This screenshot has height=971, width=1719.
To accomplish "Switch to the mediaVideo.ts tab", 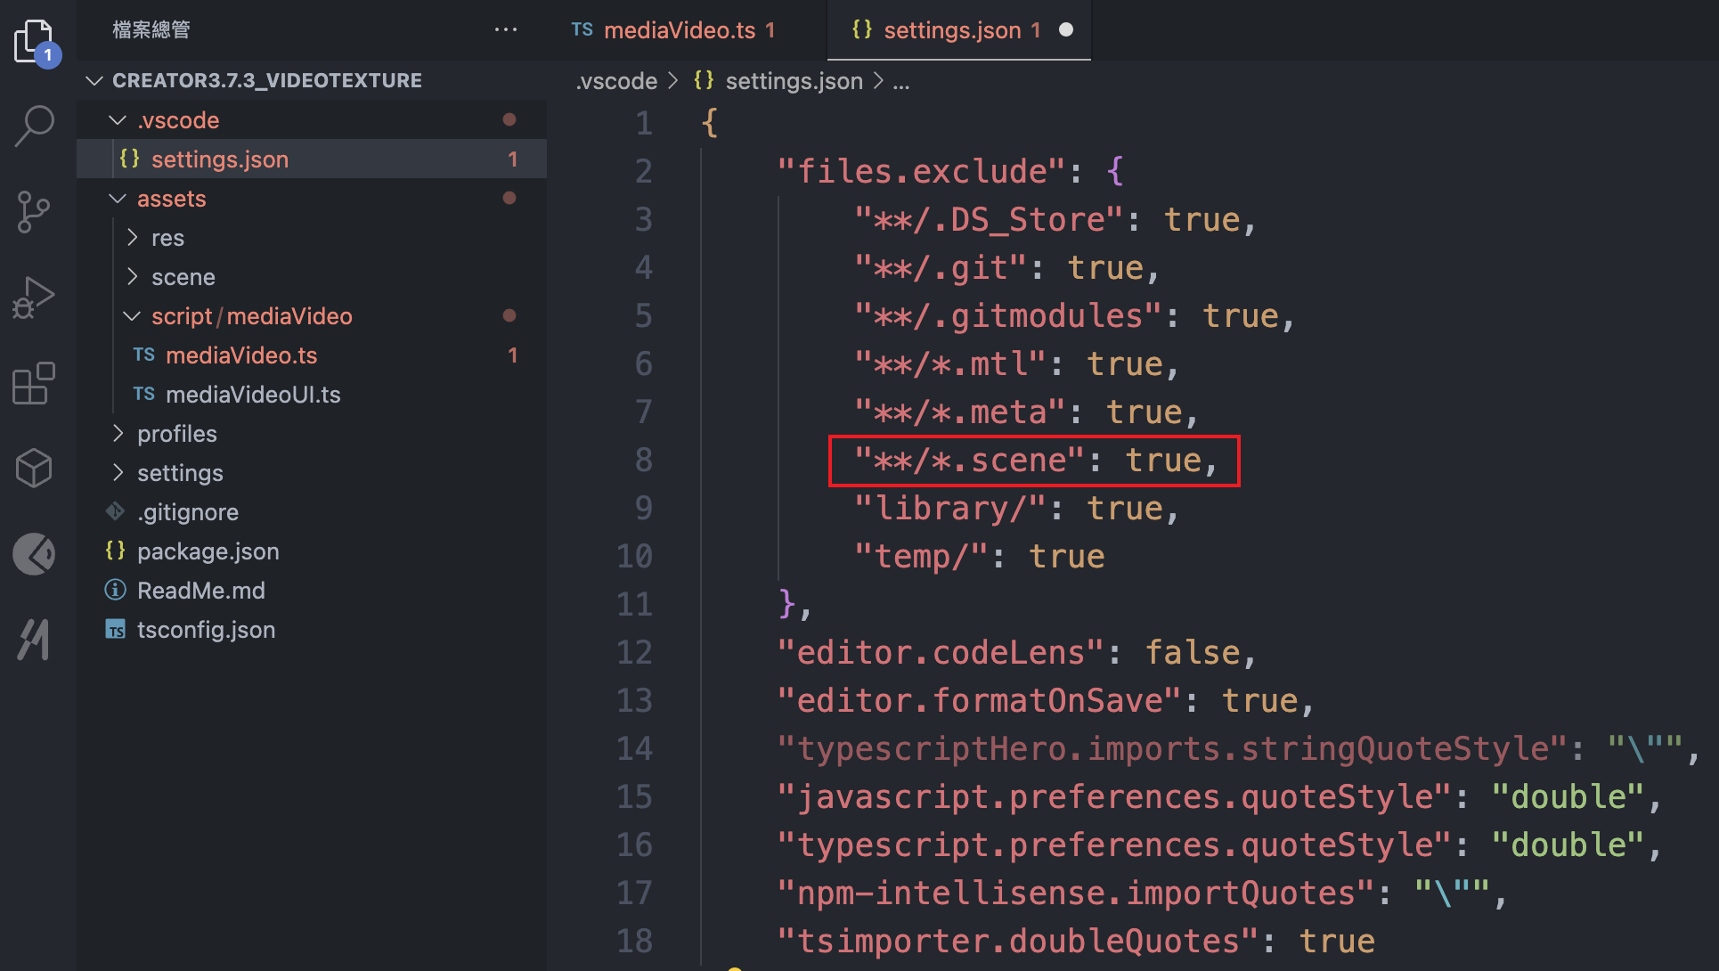I will click(679, 30).
